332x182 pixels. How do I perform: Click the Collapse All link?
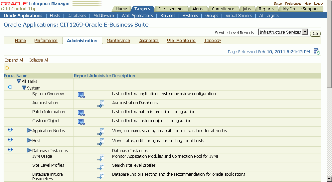click(39, 60)
